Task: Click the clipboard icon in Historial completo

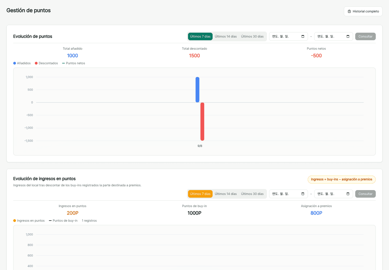Action: 349,11
